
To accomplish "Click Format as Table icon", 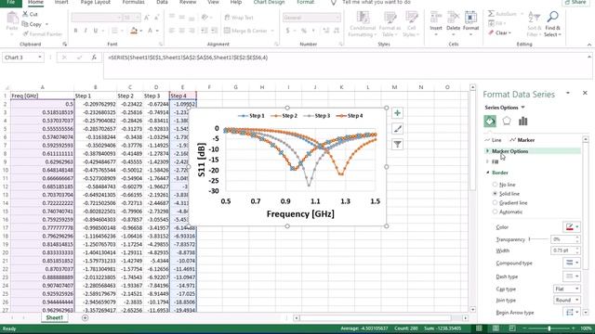I will tap(390, 18).
